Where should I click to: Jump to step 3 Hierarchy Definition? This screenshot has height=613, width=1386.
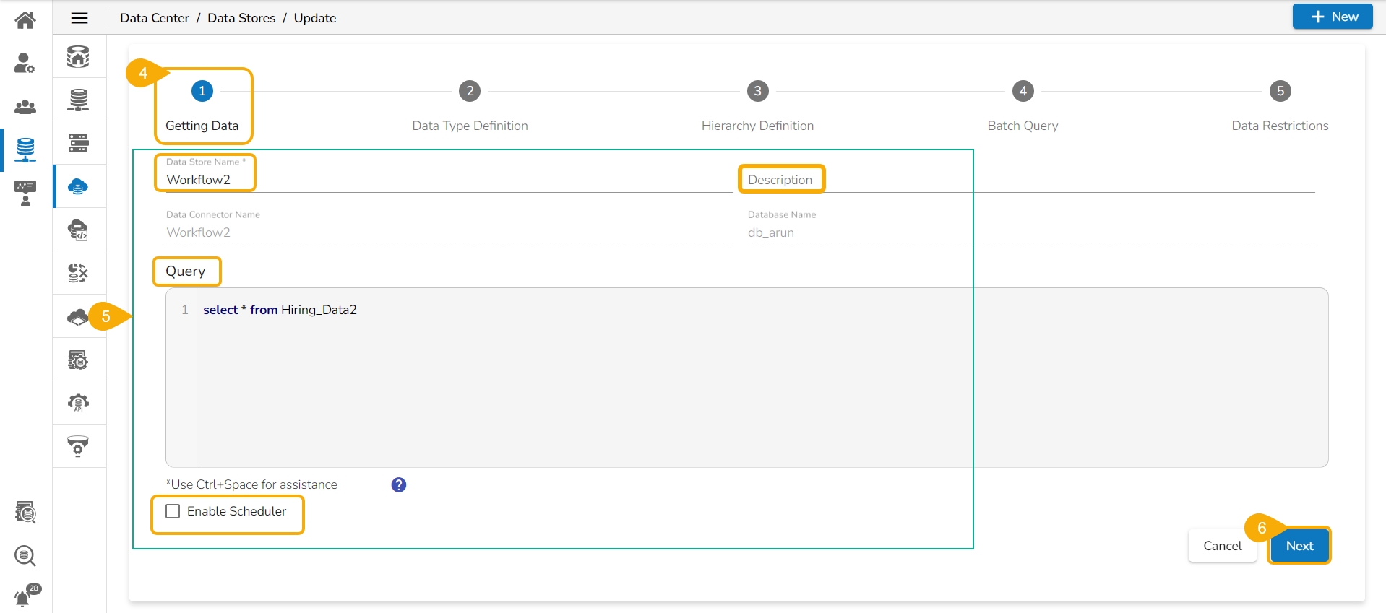(x=757, y=92)
